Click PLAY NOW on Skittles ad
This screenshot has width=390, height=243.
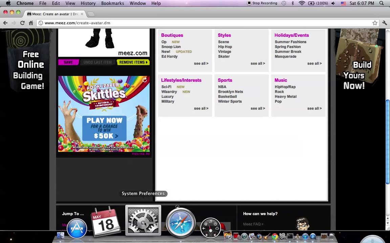pyautogui.click(x=104, y=128)
